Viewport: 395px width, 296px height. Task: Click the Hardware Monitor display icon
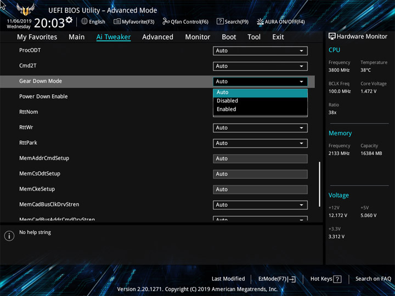[332, 37]
